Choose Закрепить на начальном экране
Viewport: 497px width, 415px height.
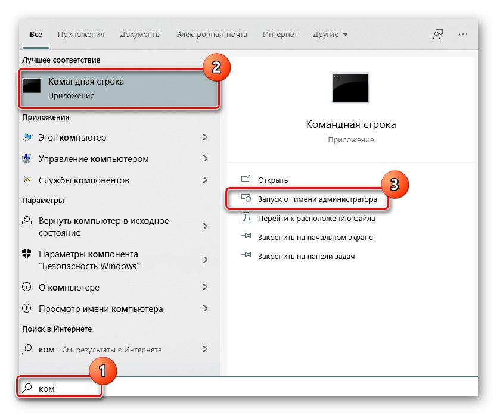[315, 237]
